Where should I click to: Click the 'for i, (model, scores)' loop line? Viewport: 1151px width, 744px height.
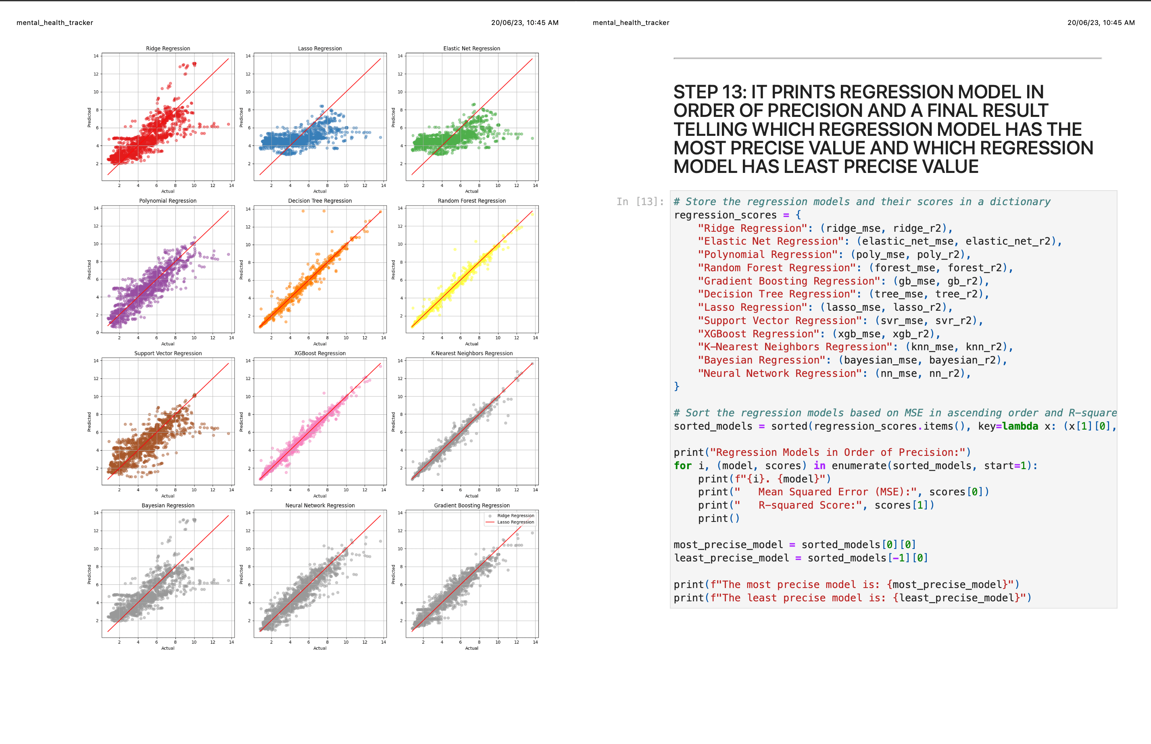coord(856,466)
